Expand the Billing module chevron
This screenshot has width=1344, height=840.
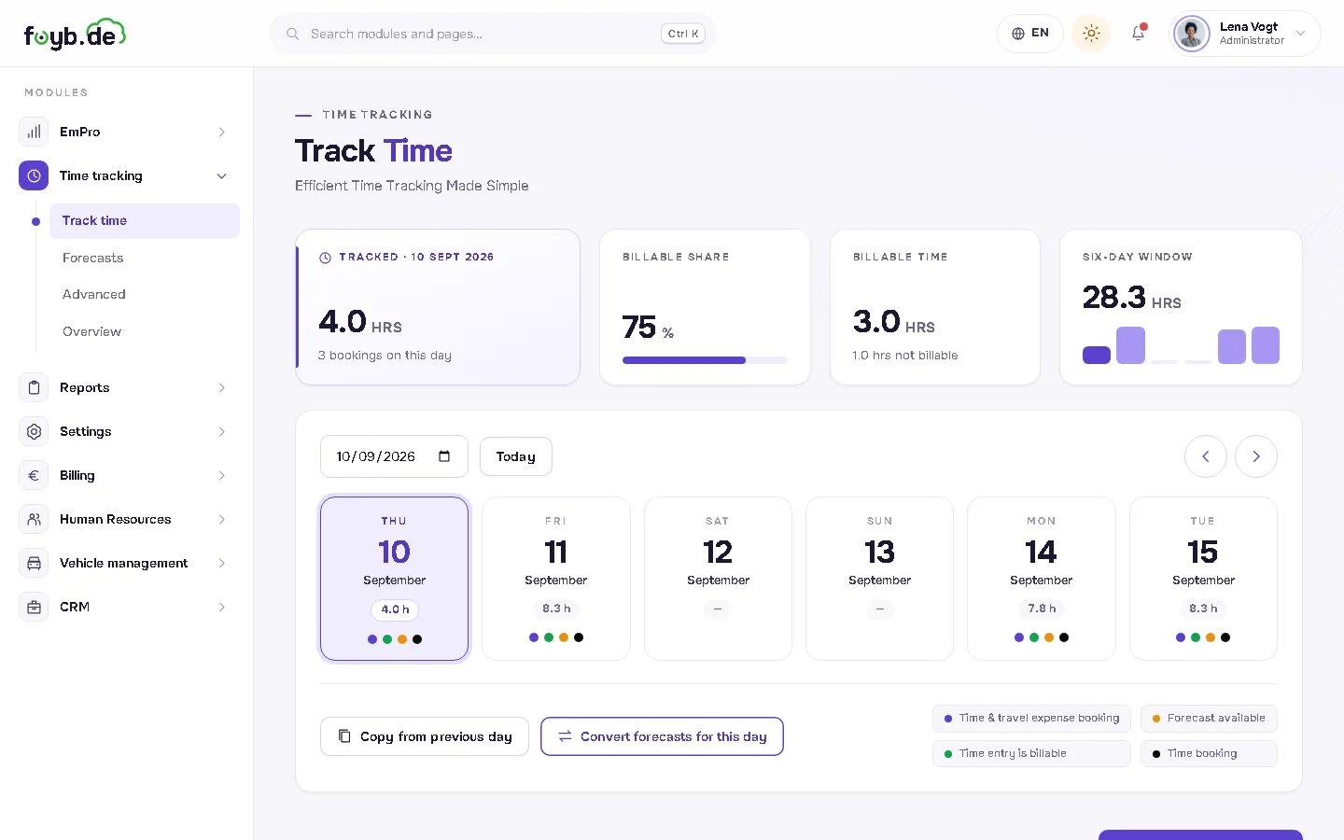[222, 475]
